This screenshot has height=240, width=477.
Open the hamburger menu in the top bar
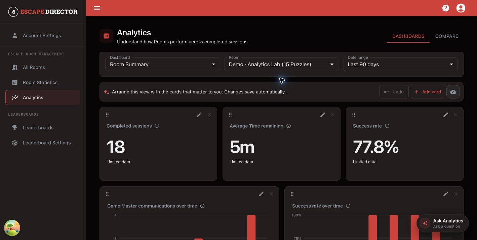pos(97,8)
